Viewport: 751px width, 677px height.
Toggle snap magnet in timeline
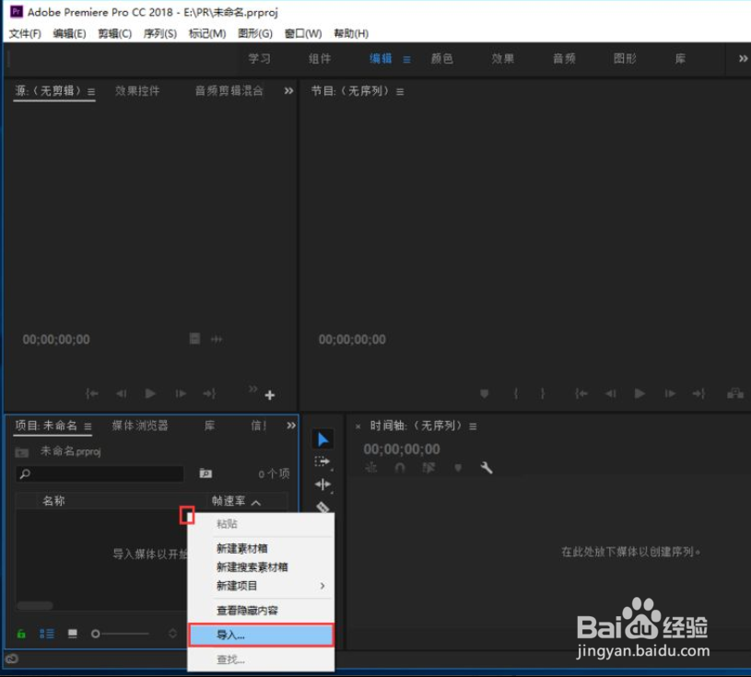tap(400, 467)
